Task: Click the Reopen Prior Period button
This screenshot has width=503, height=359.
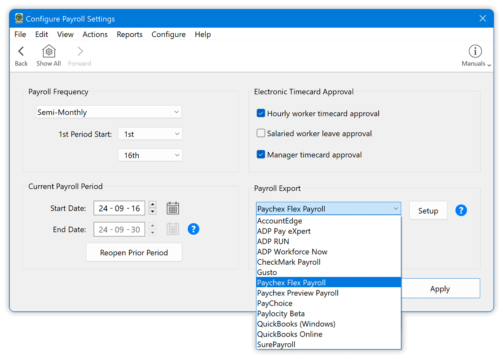Action: pos(134,253)
